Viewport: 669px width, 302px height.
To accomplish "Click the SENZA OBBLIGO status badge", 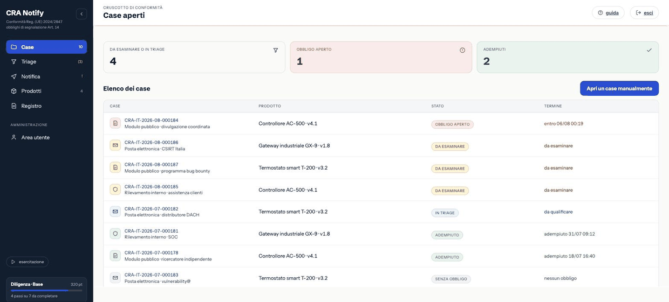I will point(451,279).
